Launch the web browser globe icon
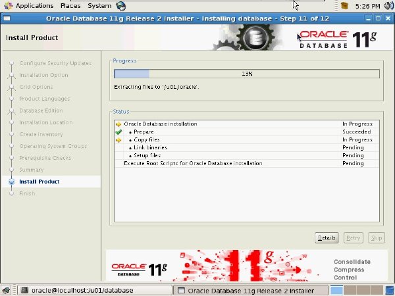Screen dimensions: 395x296 click(x=120, y=6)
